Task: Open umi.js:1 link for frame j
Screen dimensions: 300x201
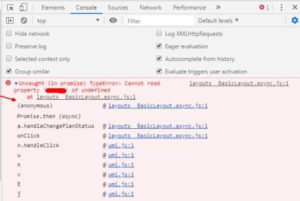Action: coord(121,194)
